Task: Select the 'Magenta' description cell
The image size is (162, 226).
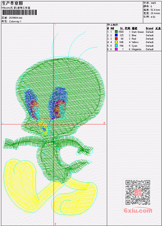Action: [x=136, y=49]
